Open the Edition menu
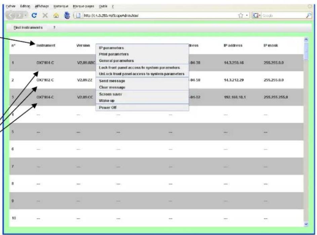Image resolution: width=317 pixels, height=235 pixels. 25,6
